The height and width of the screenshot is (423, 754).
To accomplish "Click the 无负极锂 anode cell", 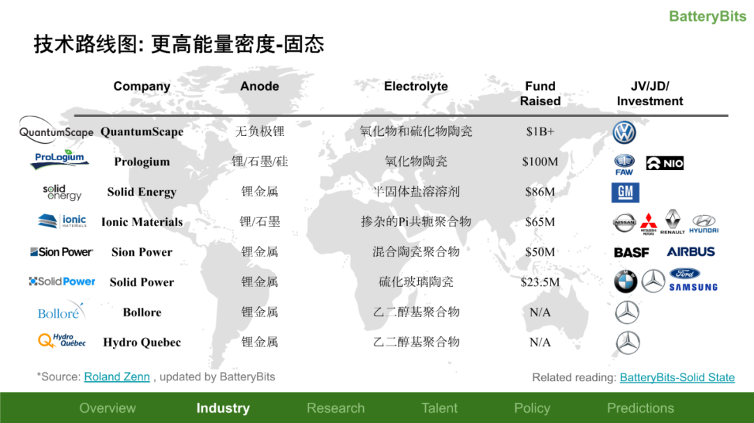I will tap(260, 131).
